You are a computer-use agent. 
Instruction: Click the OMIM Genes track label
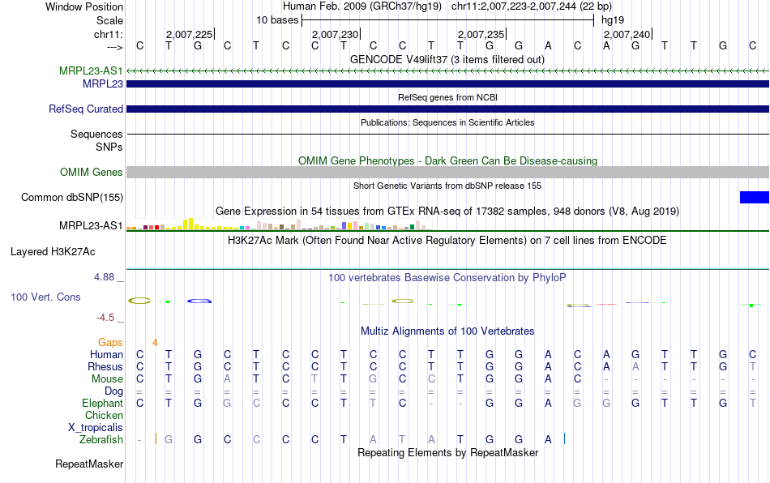tap(92, 173)
